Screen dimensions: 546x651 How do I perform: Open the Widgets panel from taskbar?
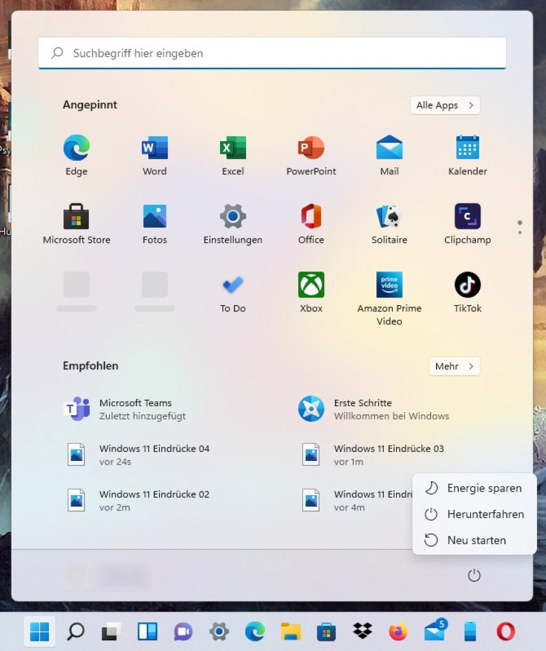tap(147, 631)
